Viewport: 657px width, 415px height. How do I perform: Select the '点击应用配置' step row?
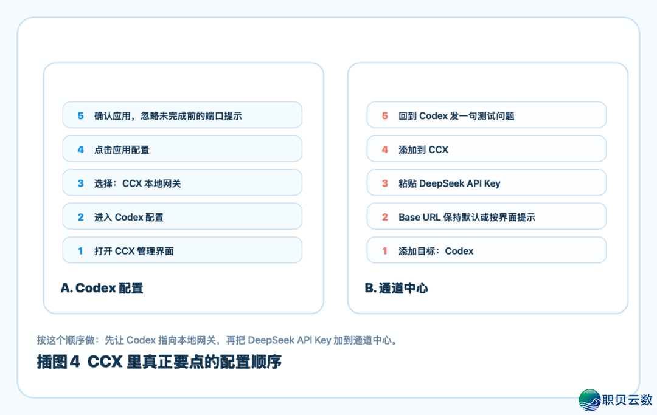182,149
